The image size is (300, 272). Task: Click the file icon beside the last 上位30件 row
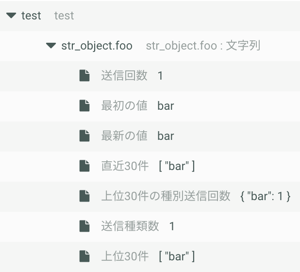pos(84,256)
